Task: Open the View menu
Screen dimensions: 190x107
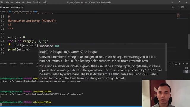Action: click(18, 2)
